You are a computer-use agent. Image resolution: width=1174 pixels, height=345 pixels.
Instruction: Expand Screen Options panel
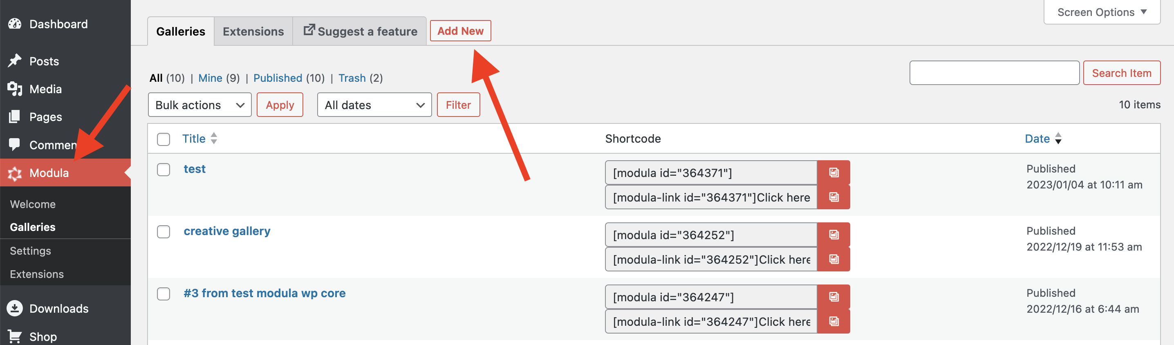pyautogui.click(x=1102, y=12)
